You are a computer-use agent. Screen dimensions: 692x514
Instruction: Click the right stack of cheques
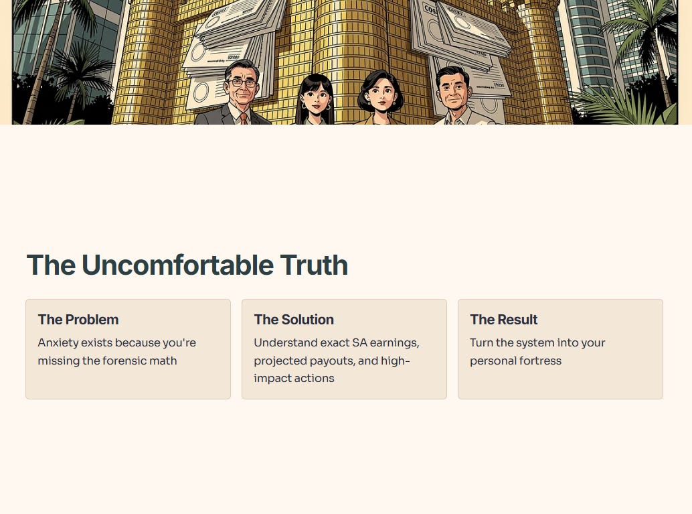[461, 44]
